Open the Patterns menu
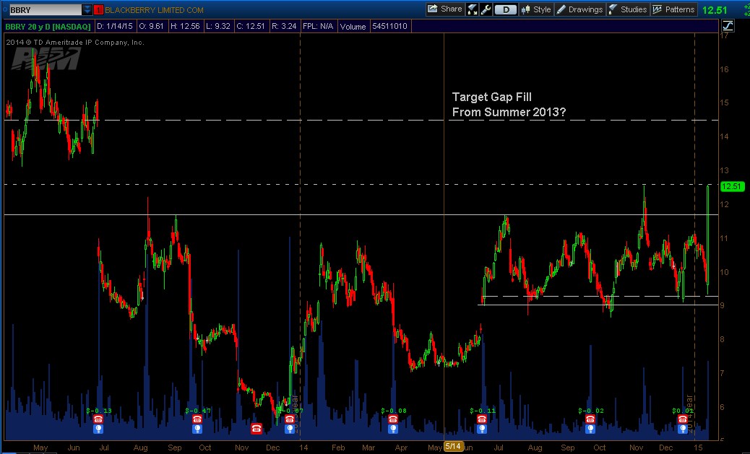This screenshot has height=454, width=750. (x=673, y=9)
